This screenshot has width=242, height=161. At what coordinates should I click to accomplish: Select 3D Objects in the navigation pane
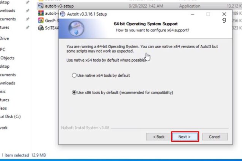coord(7,58)
